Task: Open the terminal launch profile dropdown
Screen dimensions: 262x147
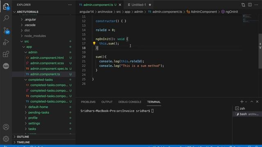Action: pyautogui.click(x=246, y=102)
